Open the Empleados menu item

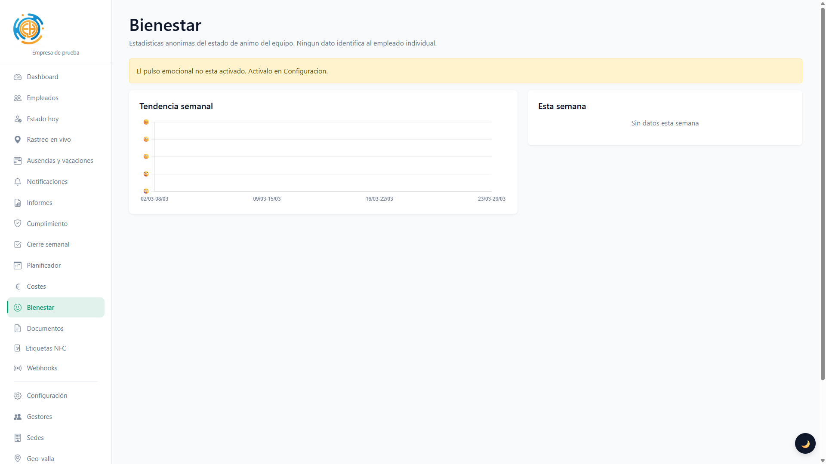[42, 98]
